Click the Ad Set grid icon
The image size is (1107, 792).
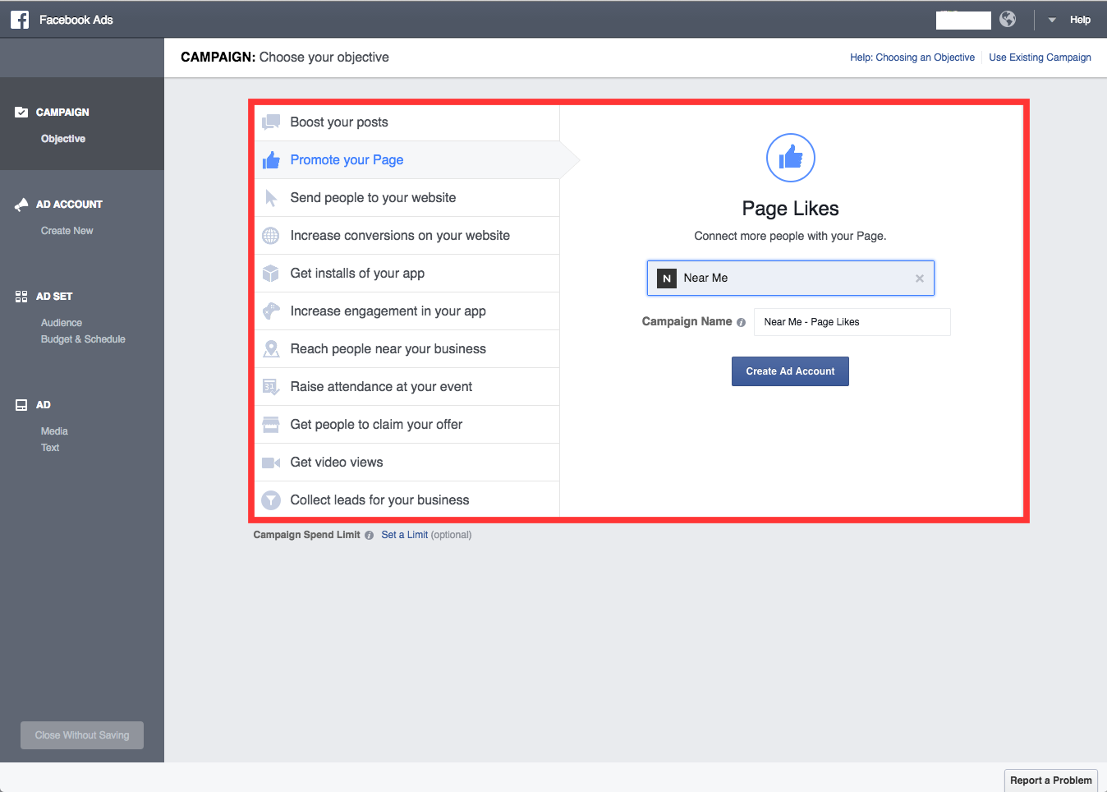[21, 297]
